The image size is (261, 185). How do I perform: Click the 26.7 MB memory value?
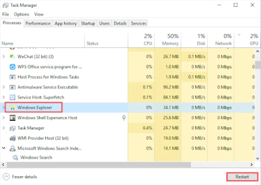pyautogui.click(x=171, y=56)
